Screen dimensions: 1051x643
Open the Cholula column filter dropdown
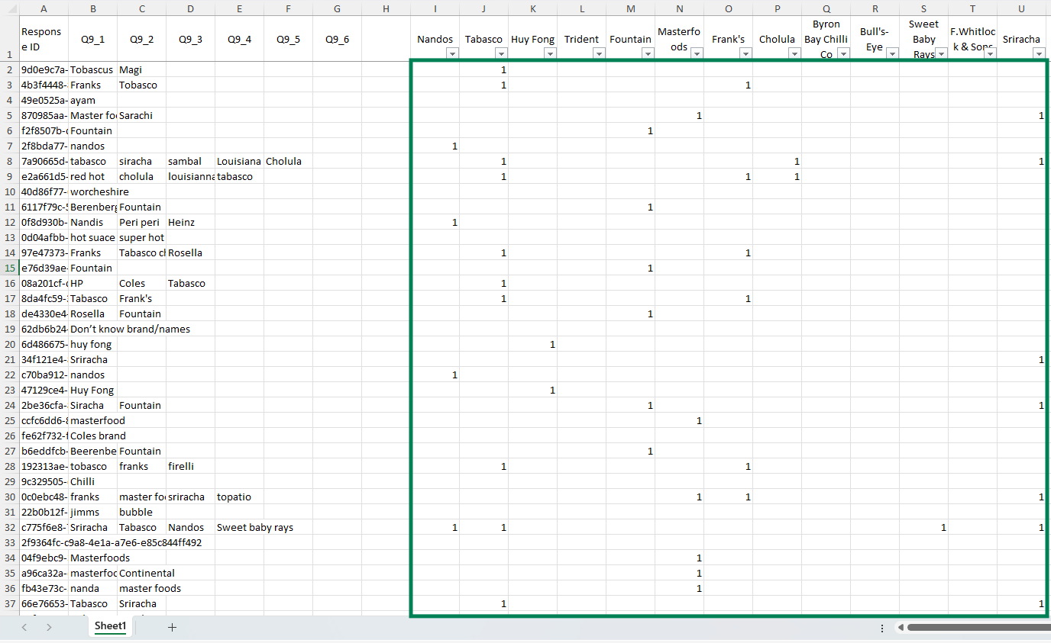(794, 53)
